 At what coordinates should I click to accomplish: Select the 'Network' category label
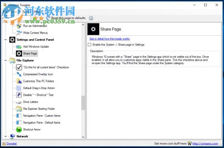coord(22,136)
